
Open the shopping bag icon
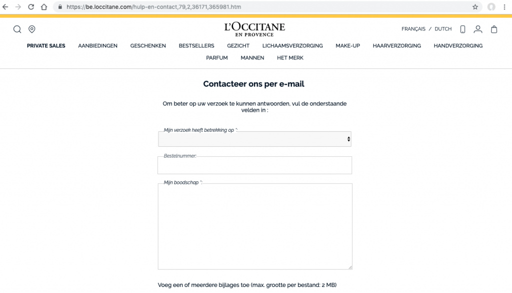click(494, 29)
